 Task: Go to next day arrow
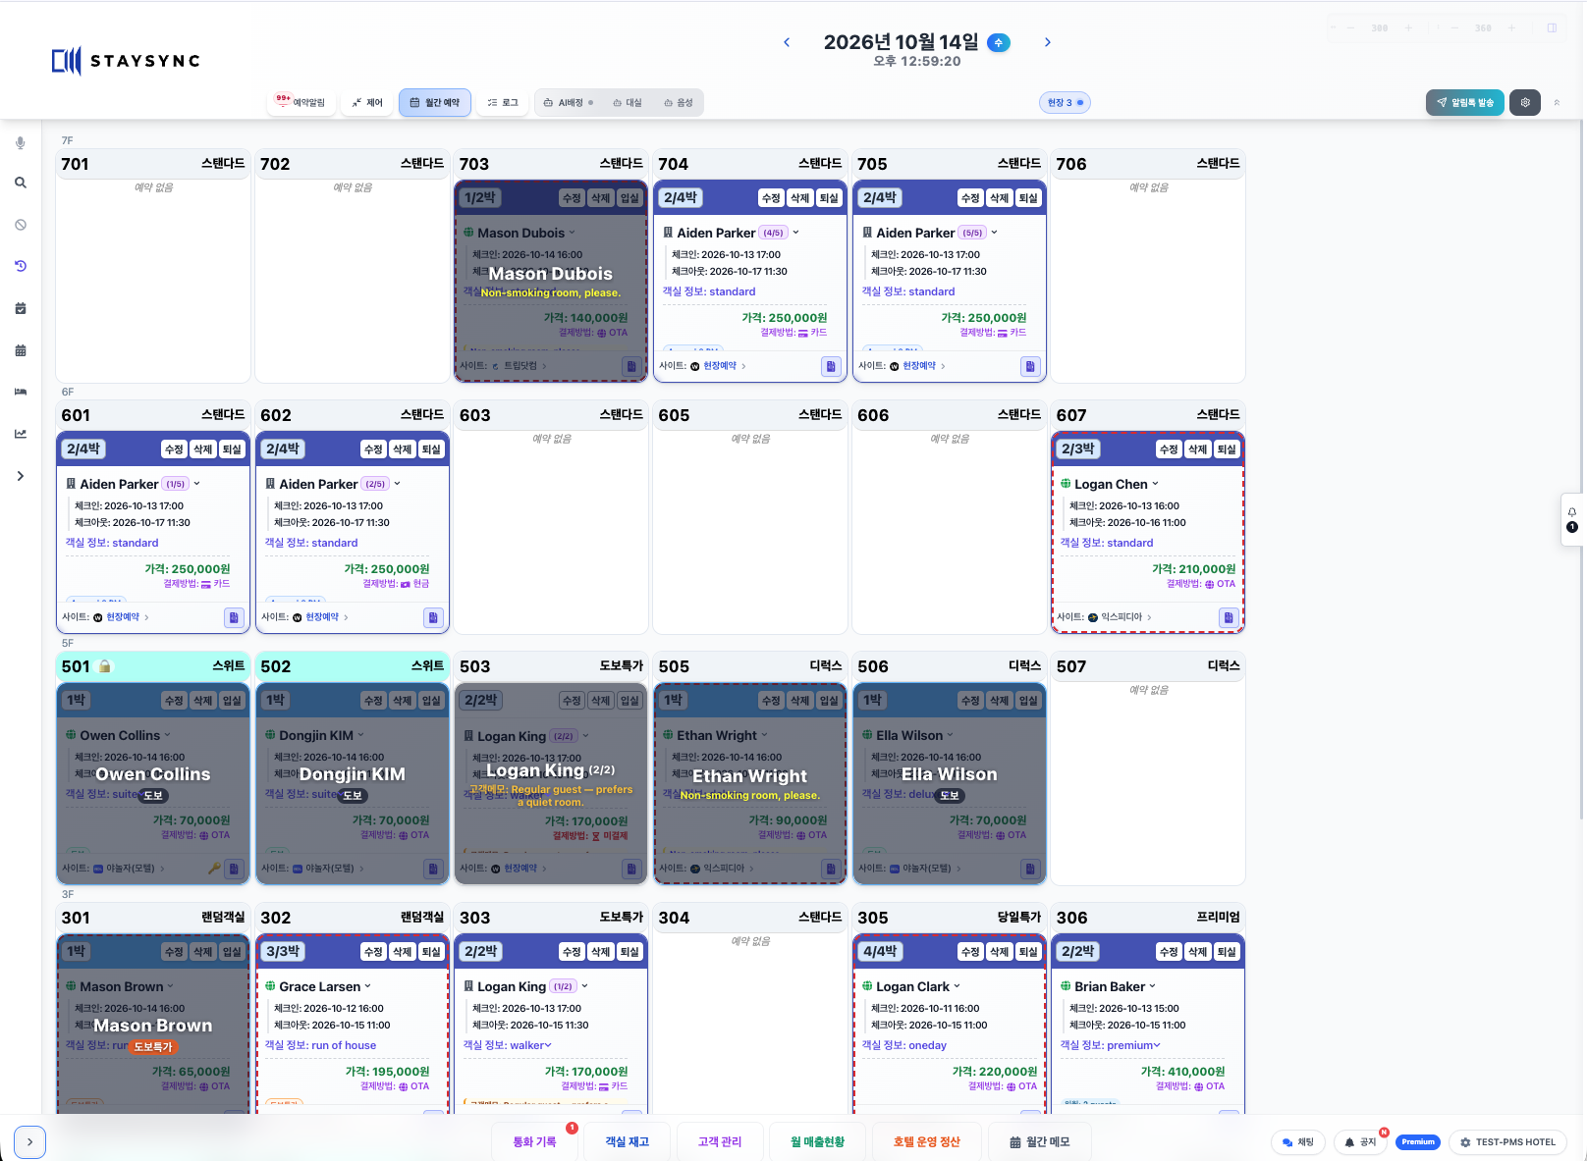click(1048, 42)
